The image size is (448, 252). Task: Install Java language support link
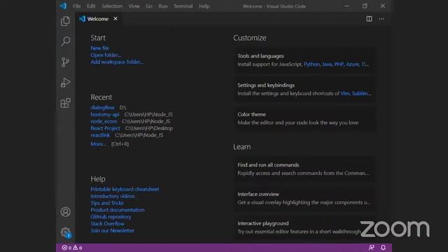pyautogui.click(x=327, y=64)
